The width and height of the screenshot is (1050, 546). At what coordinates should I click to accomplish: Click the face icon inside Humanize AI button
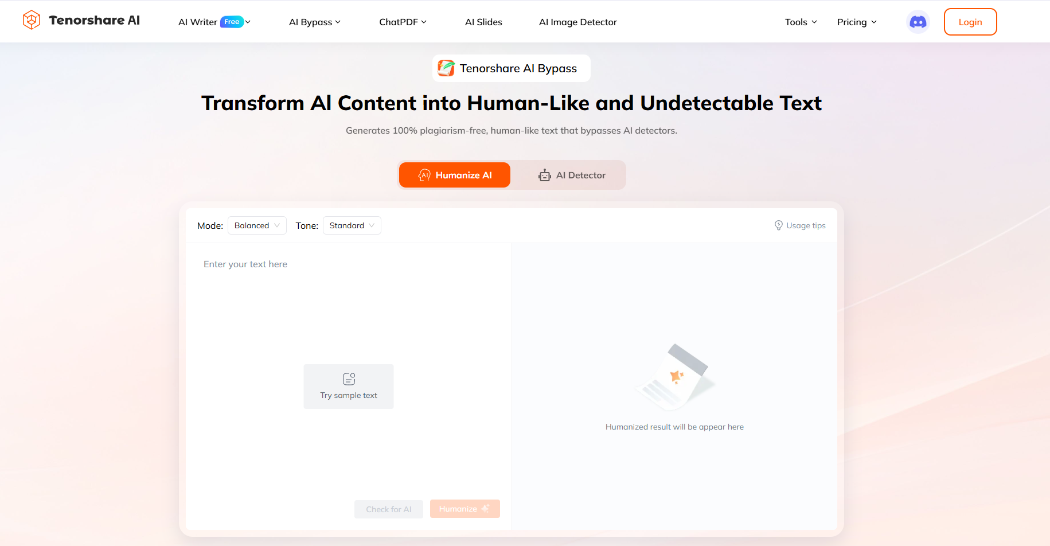(x=424, y=175)
